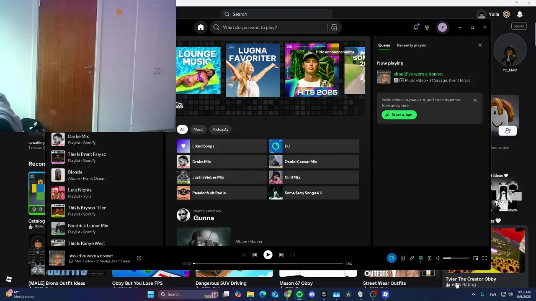
Task: Show lyrics with microphone icon
Action: 412,258
